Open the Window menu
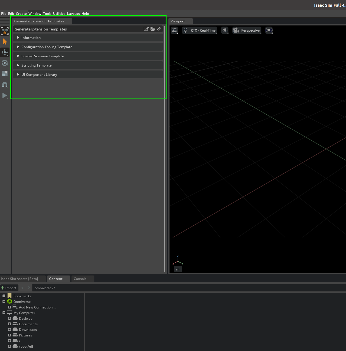This screenshot has width=346, height=351. (x=35, y=13)
